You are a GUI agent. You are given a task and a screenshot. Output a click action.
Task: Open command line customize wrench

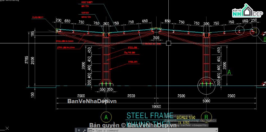[84, 130]
